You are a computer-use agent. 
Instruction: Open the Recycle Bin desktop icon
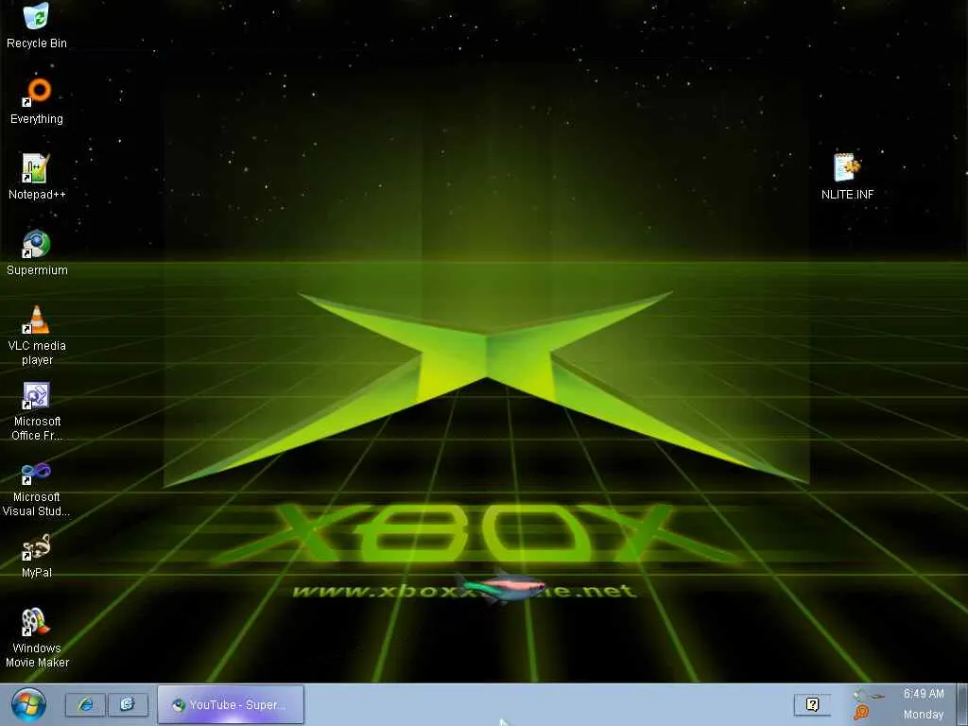(37, 26)
